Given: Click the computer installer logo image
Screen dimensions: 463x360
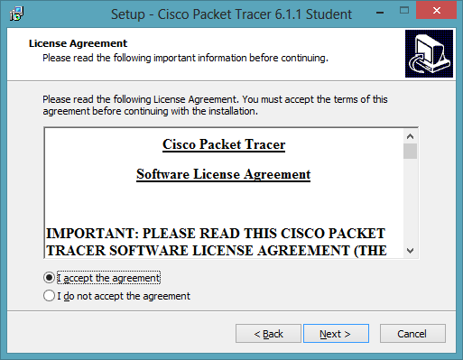Looking at the screenshot, I should 429,53.
